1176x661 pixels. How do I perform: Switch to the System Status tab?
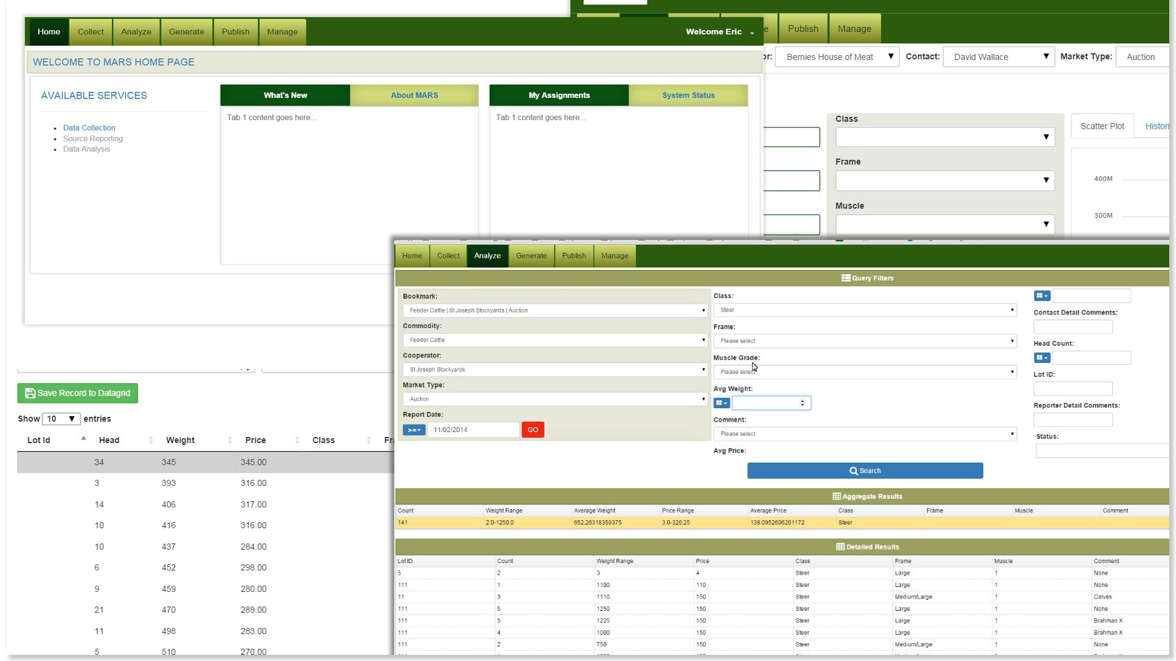tap(688, 95)
